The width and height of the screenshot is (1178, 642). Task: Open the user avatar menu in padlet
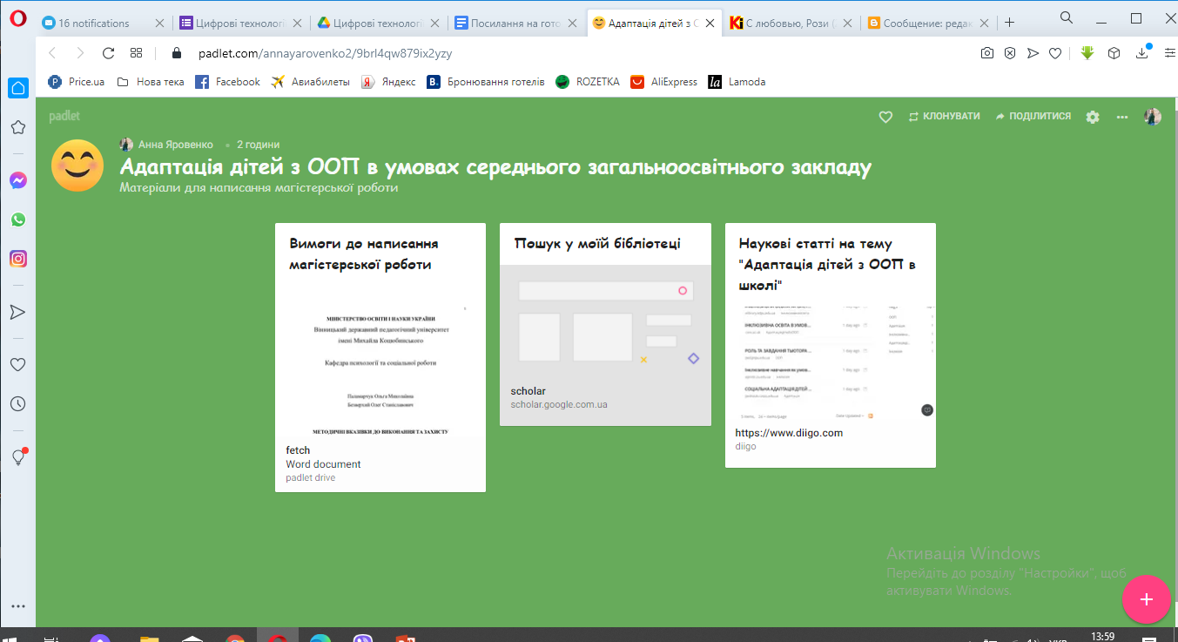[1153, 117]
